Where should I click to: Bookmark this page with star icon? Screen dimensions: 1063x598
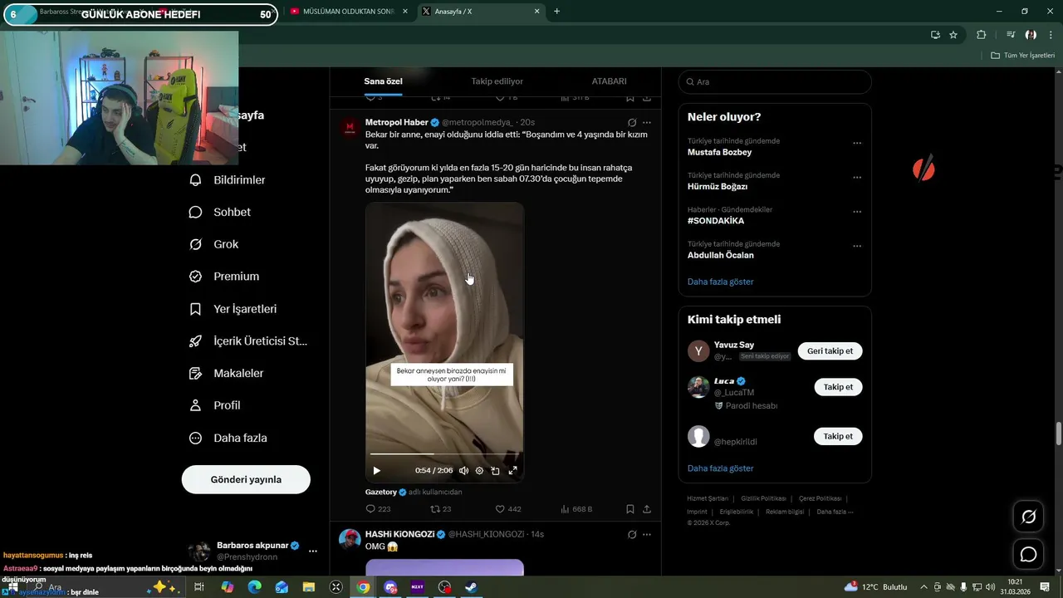click(x=953, y=35)
